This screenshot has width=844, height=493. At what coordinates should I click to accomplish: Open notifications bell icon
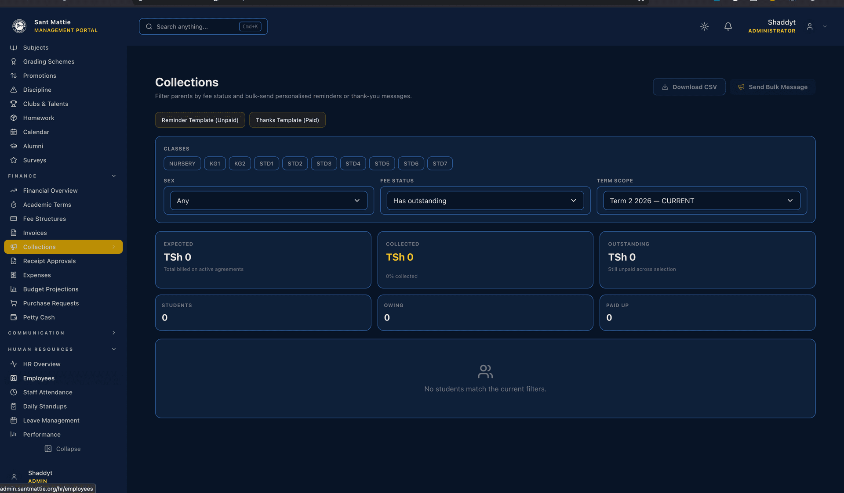728,27
